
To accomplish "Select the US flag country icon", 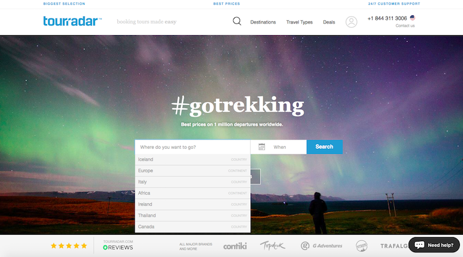I will tap(412, 18).
